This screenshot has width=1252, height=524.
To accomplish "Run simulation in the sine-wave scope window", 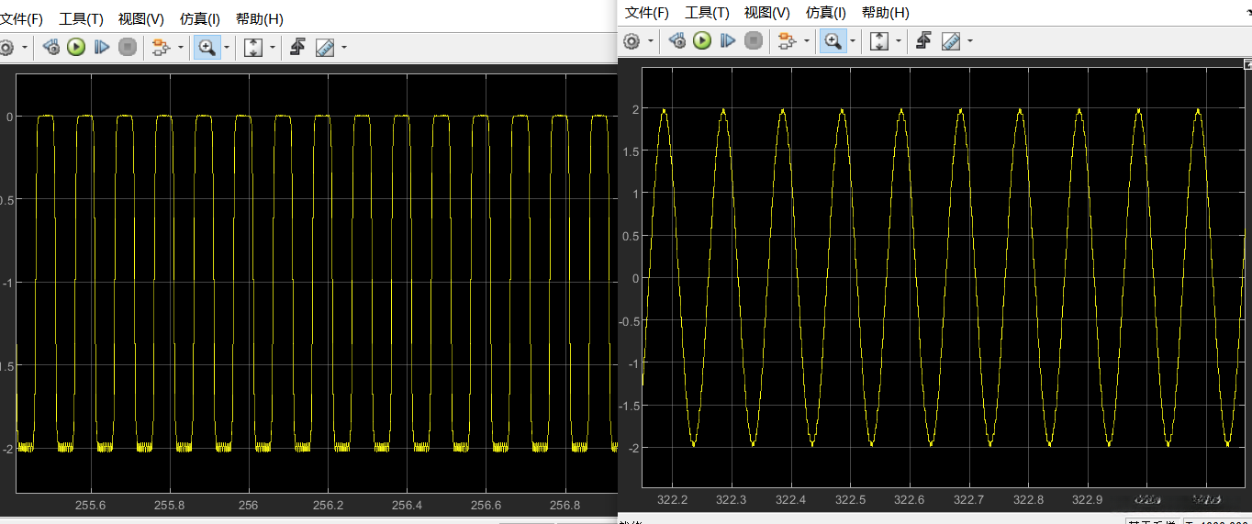I will 702,40.
